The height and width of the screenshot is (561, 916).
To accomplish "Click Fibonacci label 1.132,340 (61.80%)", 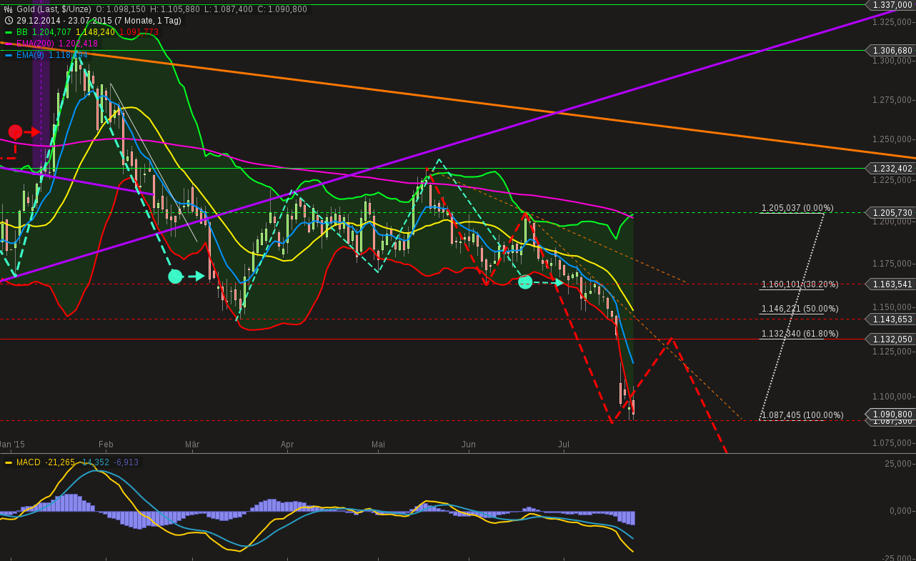I will coord(800,334).
